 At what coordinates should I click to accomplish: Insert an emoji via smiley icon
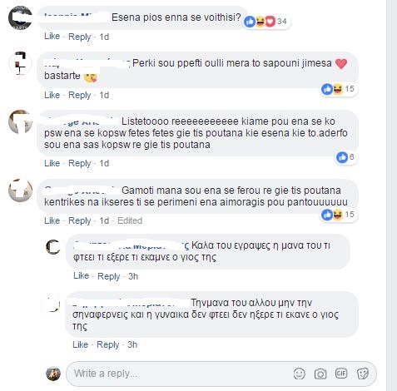point(299,374)
